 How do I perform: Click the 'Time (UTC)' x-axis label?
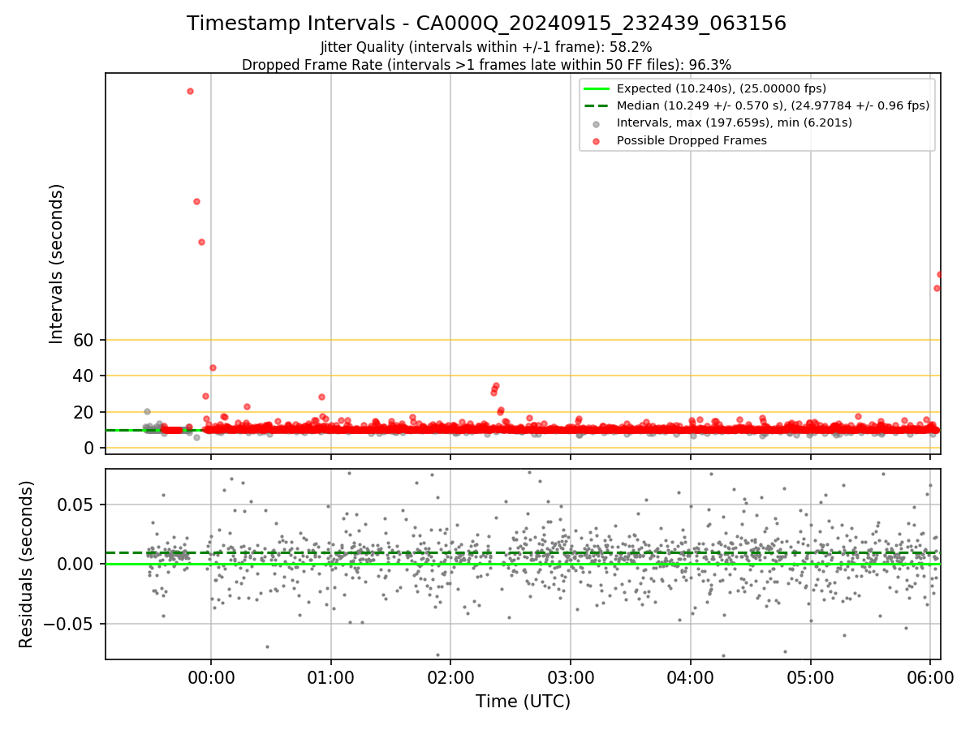coord(523,701)
